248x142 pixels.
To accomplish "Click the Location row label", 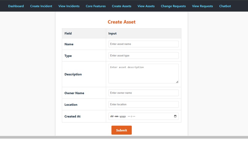I will (71, 105).
